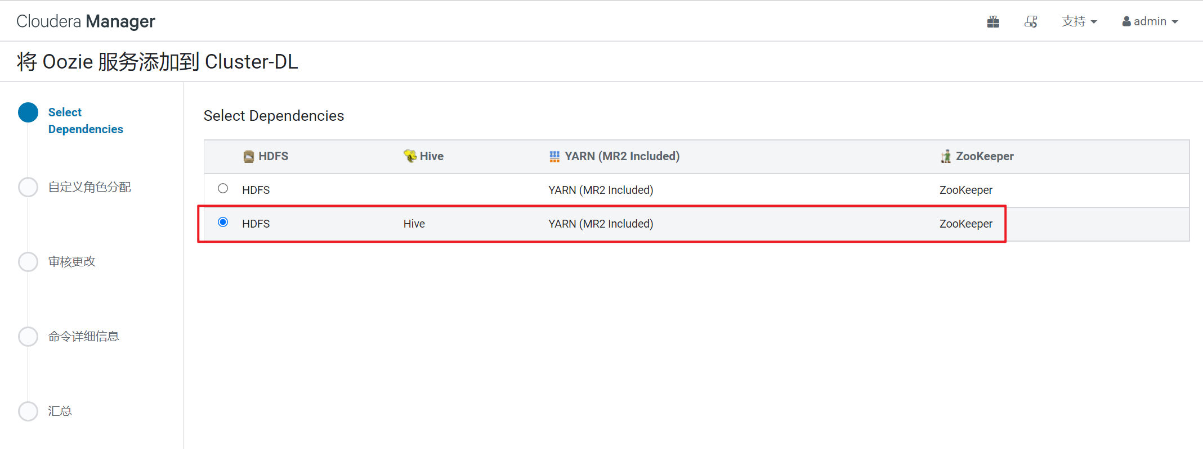Open the admin user menu
The width and height of the screenshot is (1203, 449).
pyautogui.click(x=1150, y=21)
